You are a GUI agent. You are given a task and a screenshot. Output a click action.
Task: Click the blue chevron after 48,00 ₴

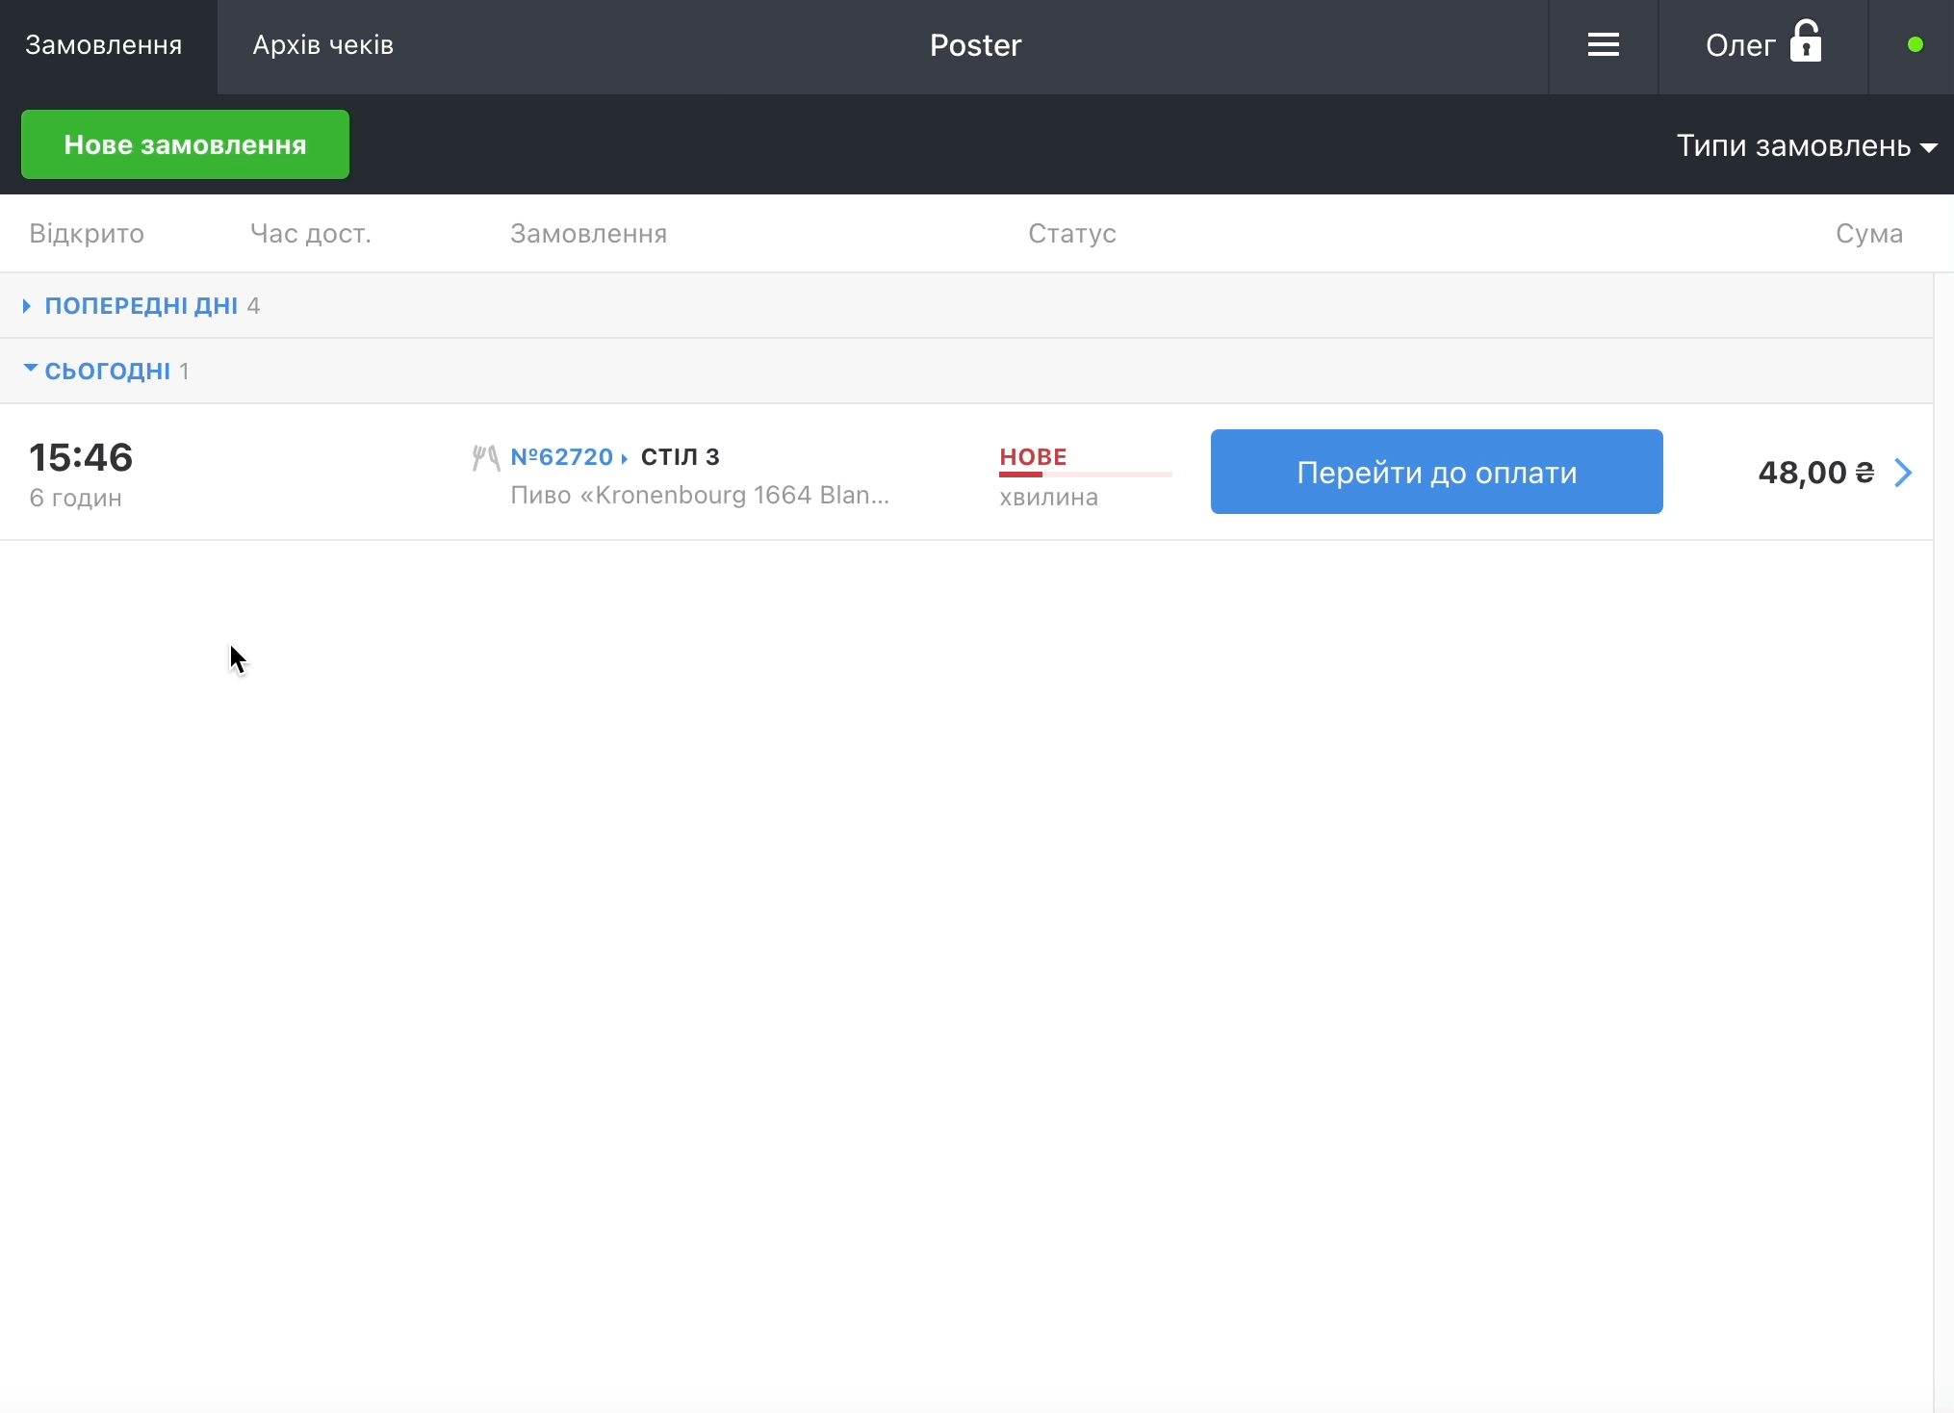click(x=1903, y=473)
